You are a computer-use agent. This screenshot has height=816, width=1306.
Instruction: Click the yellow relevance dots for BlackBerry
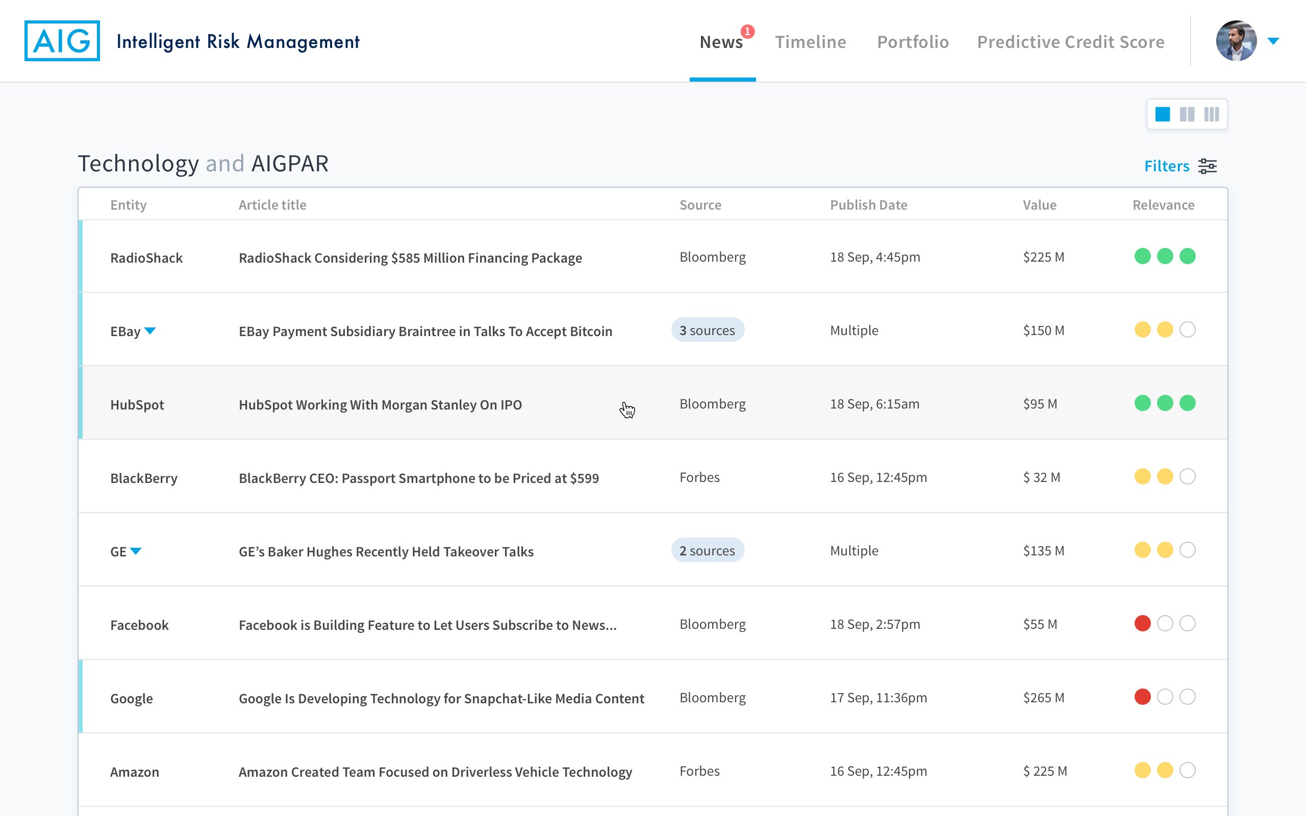tap(1154, 476)
